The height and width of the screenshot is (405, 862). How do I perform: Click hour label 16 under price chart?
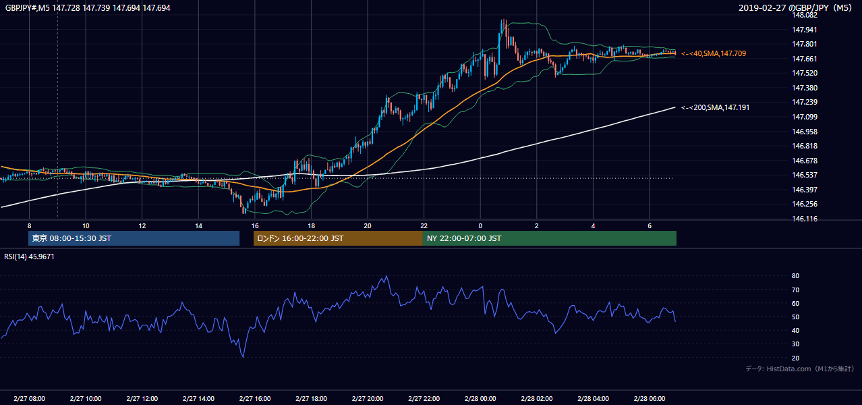(255, 225)
